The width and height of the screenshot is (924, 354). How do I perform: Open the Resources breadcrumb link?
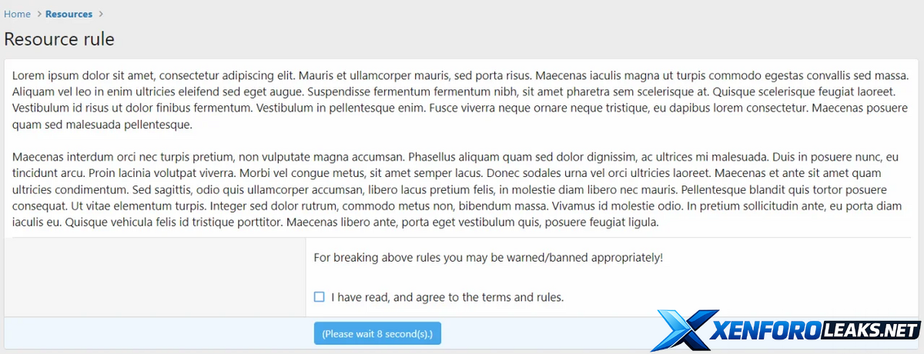(69, 14)
